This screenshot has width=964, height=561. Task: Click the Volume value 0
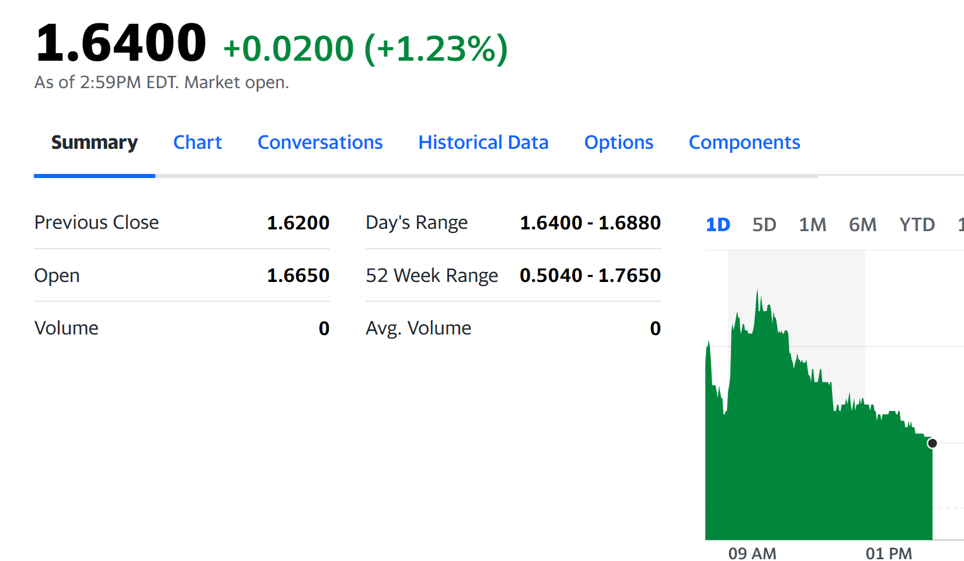point(324,328)
